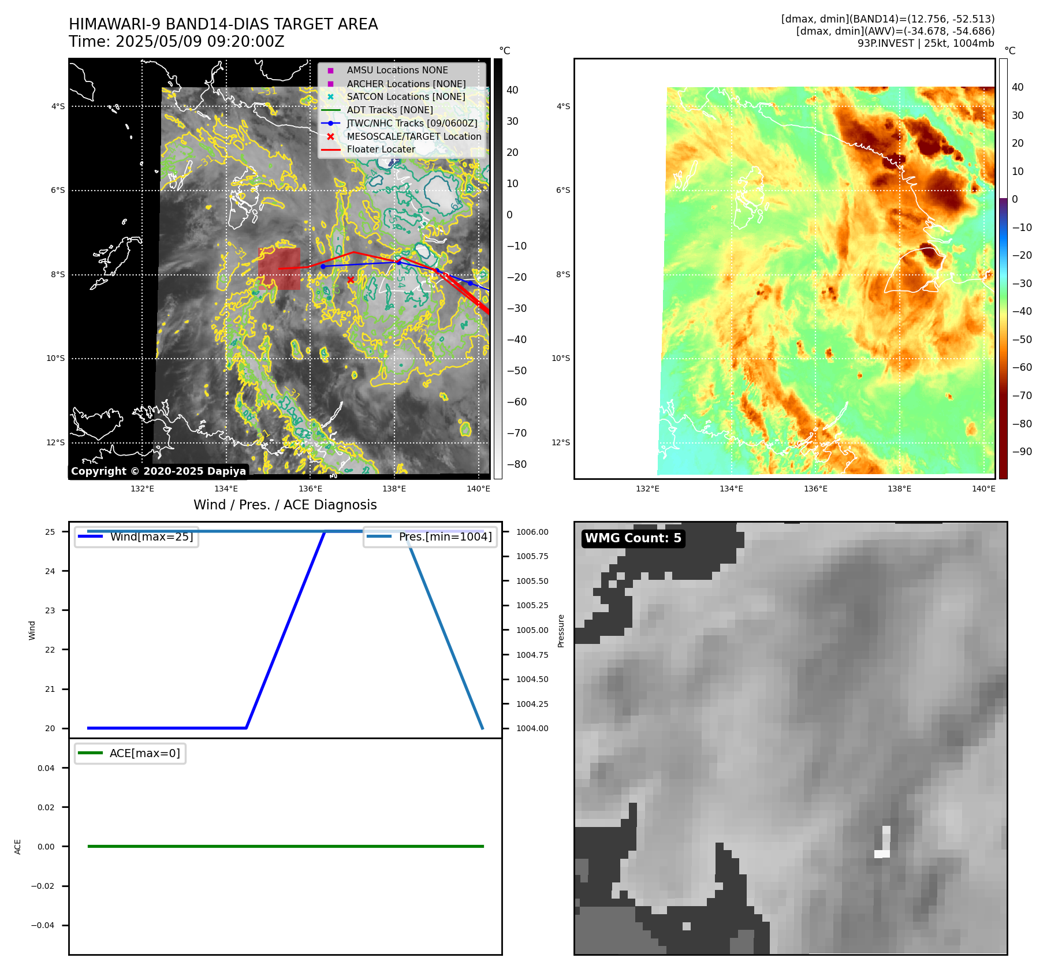Click the 12°S latitude label on right map
Image resolution: width=1047 pixels, height=976 pixels.
[561, 442]
